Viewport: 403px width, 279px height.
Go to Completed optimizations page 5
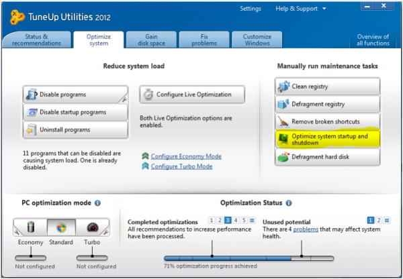tap(244, 220)
